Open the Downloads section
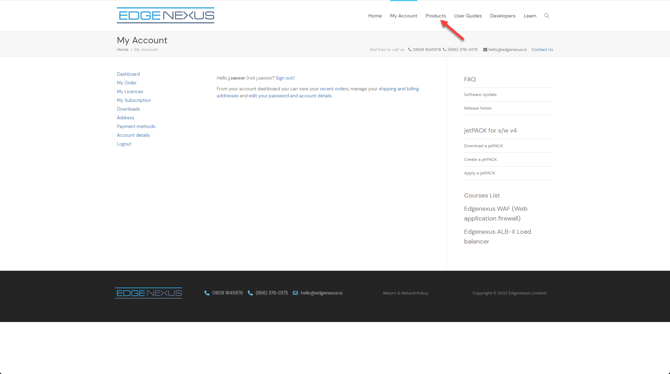This screenshot has width=670, height=374. (x=128, y=109)
